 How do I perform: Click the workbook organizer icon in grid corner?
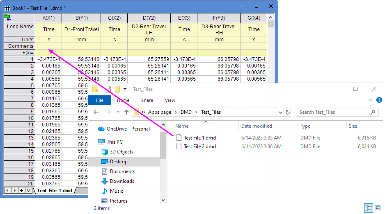coord(8,17)
